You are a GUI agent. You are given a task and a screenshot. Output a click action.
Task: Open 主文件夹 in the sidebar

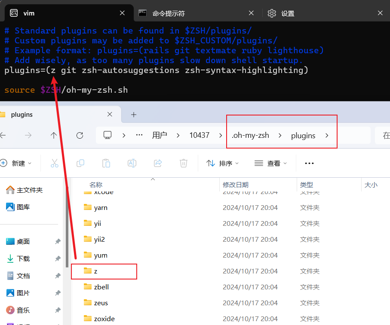pyautogui.click(x=25, y=190)
